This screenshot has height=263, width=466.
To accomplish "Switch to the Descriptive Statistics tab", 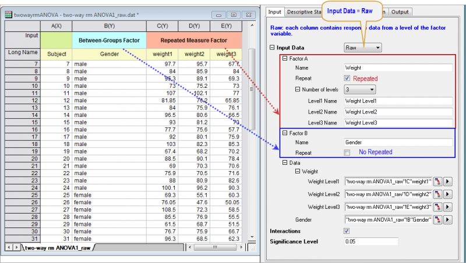I will 303,12.
